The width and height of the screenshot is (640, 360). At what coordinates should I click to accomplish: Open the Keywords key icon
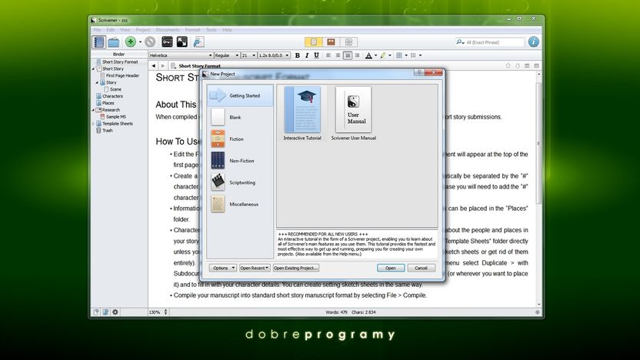coord(167,42)
